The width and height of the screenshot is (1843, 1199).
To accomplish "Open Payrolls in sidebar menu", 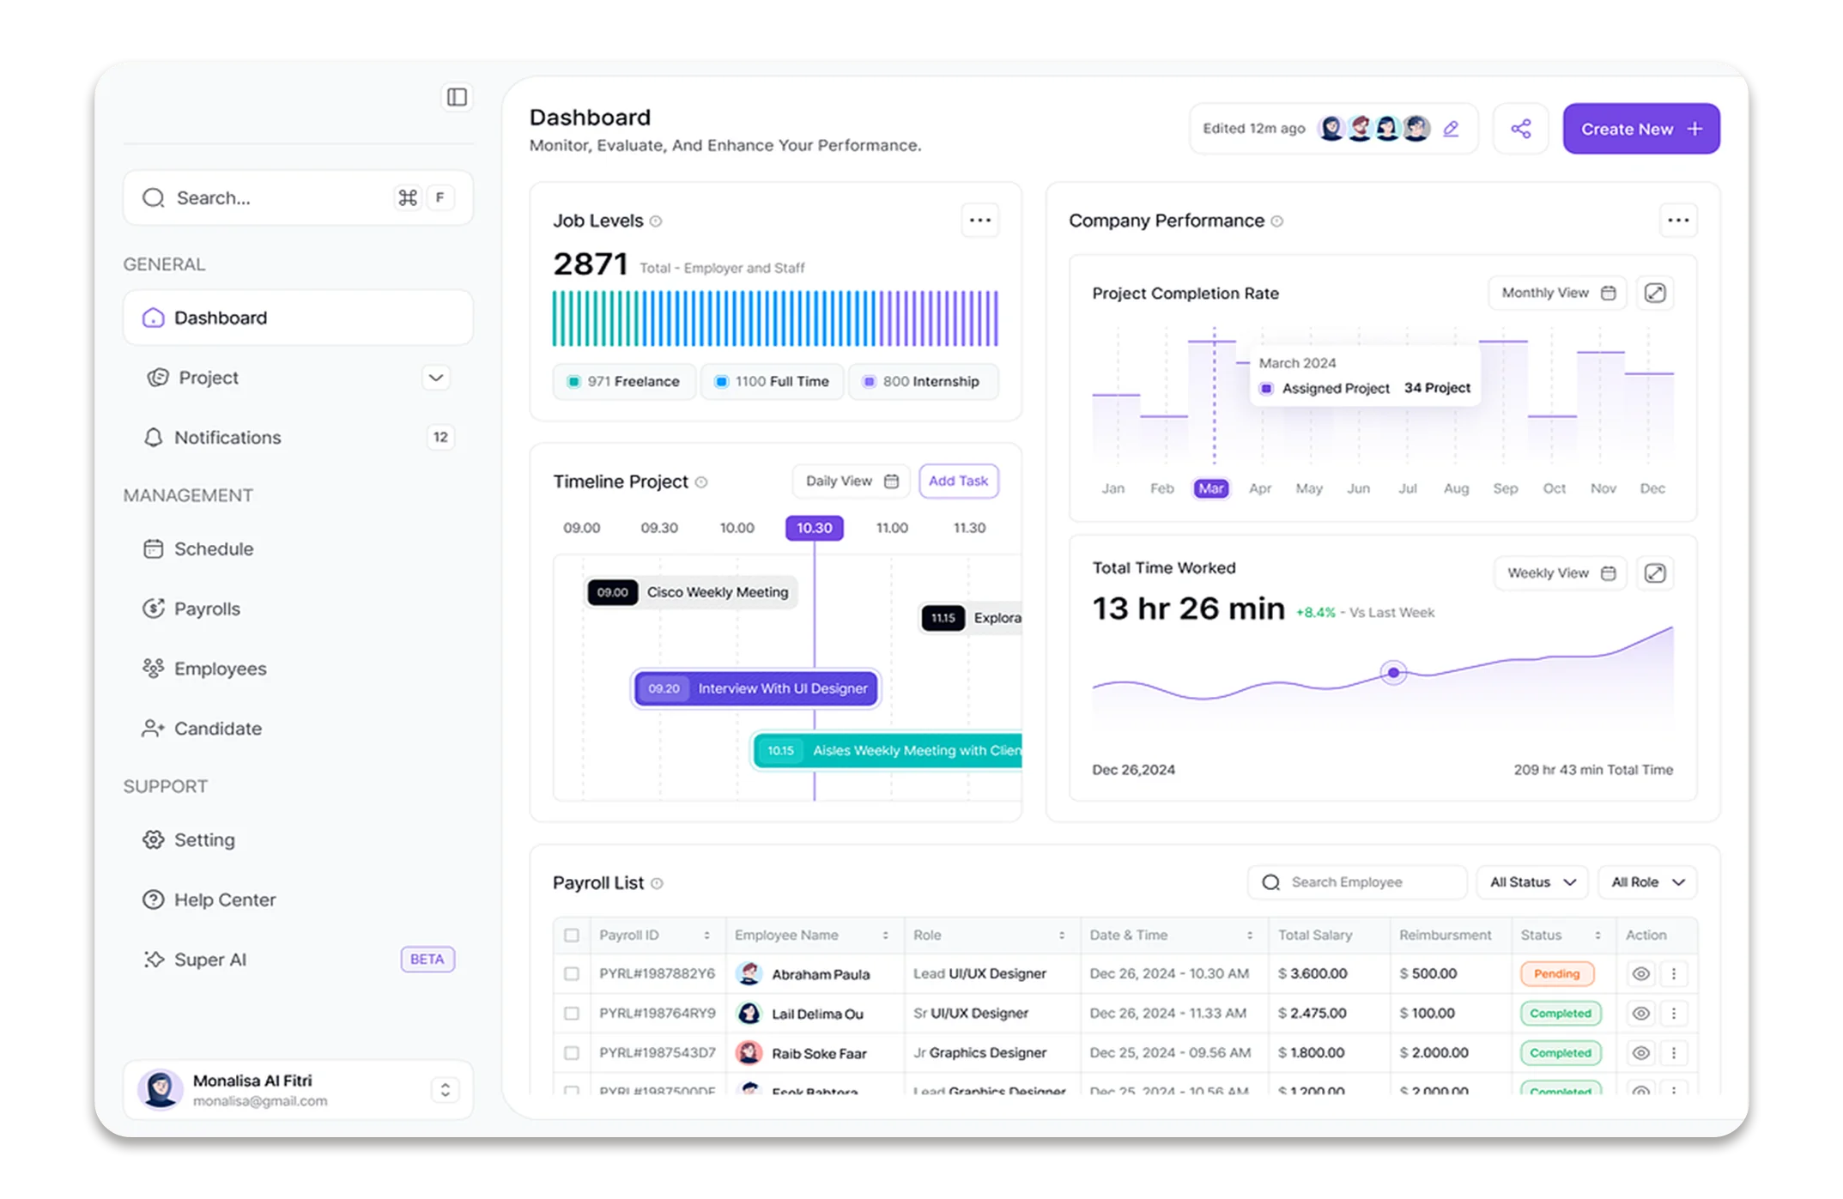I will [207, 609].
